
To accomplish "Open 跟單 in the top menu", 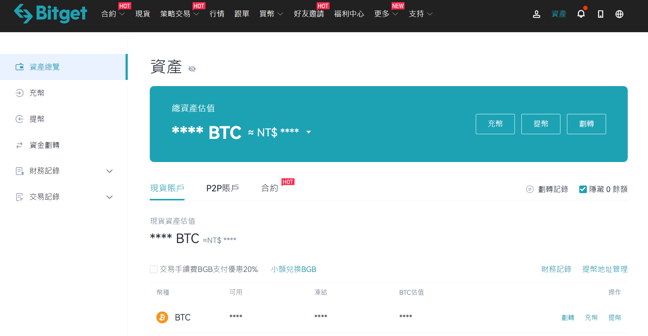I will [x=242, y=14].
